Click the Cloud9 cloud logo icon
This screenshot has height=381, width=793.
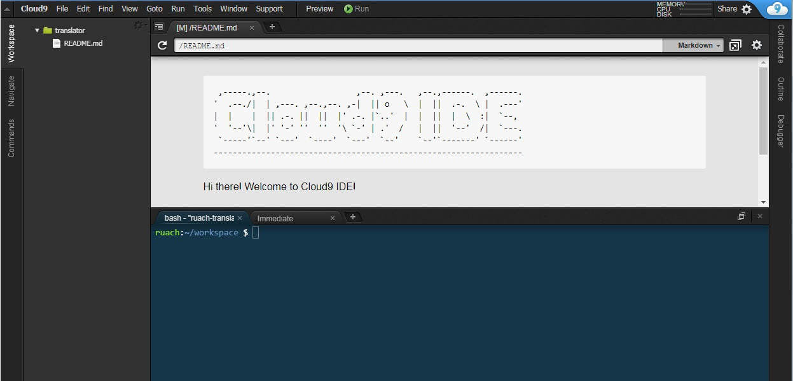tap(777, 9)
